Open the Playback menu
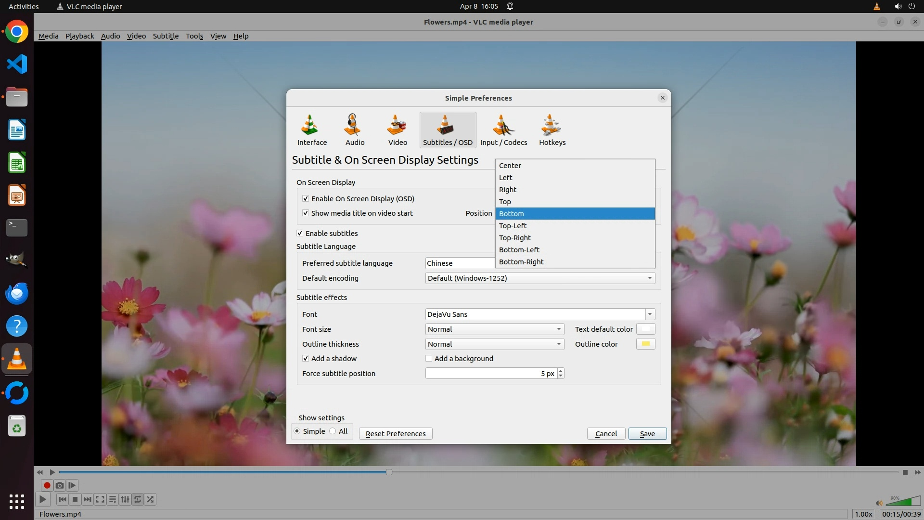The width and height of the screenshot is (924, 520). click(79, 36)
